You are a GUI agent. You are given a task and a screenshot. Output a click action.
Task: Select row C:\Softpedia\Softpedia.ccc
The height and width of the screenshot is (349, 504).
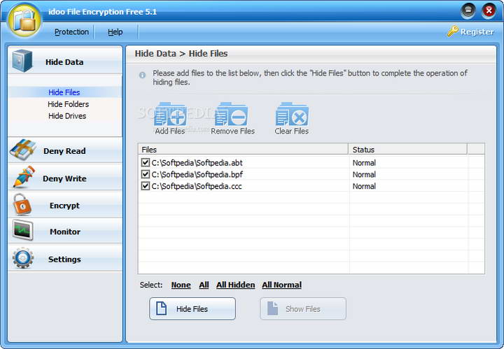point(311,186)
